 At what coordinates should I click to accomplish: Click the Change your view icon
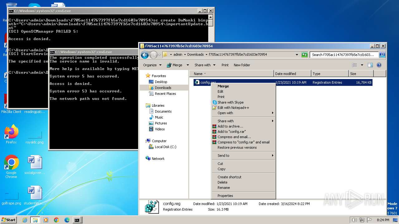(354, 65)
